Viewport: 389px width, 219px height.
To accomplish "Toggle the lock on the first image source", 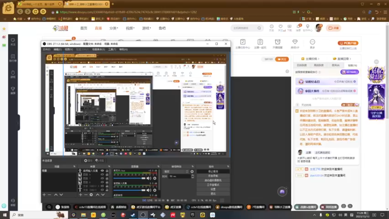I will (107, 175).
